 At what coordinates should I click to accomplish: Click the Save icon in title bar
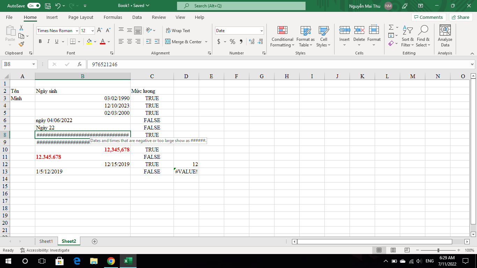tap(48, 6)
